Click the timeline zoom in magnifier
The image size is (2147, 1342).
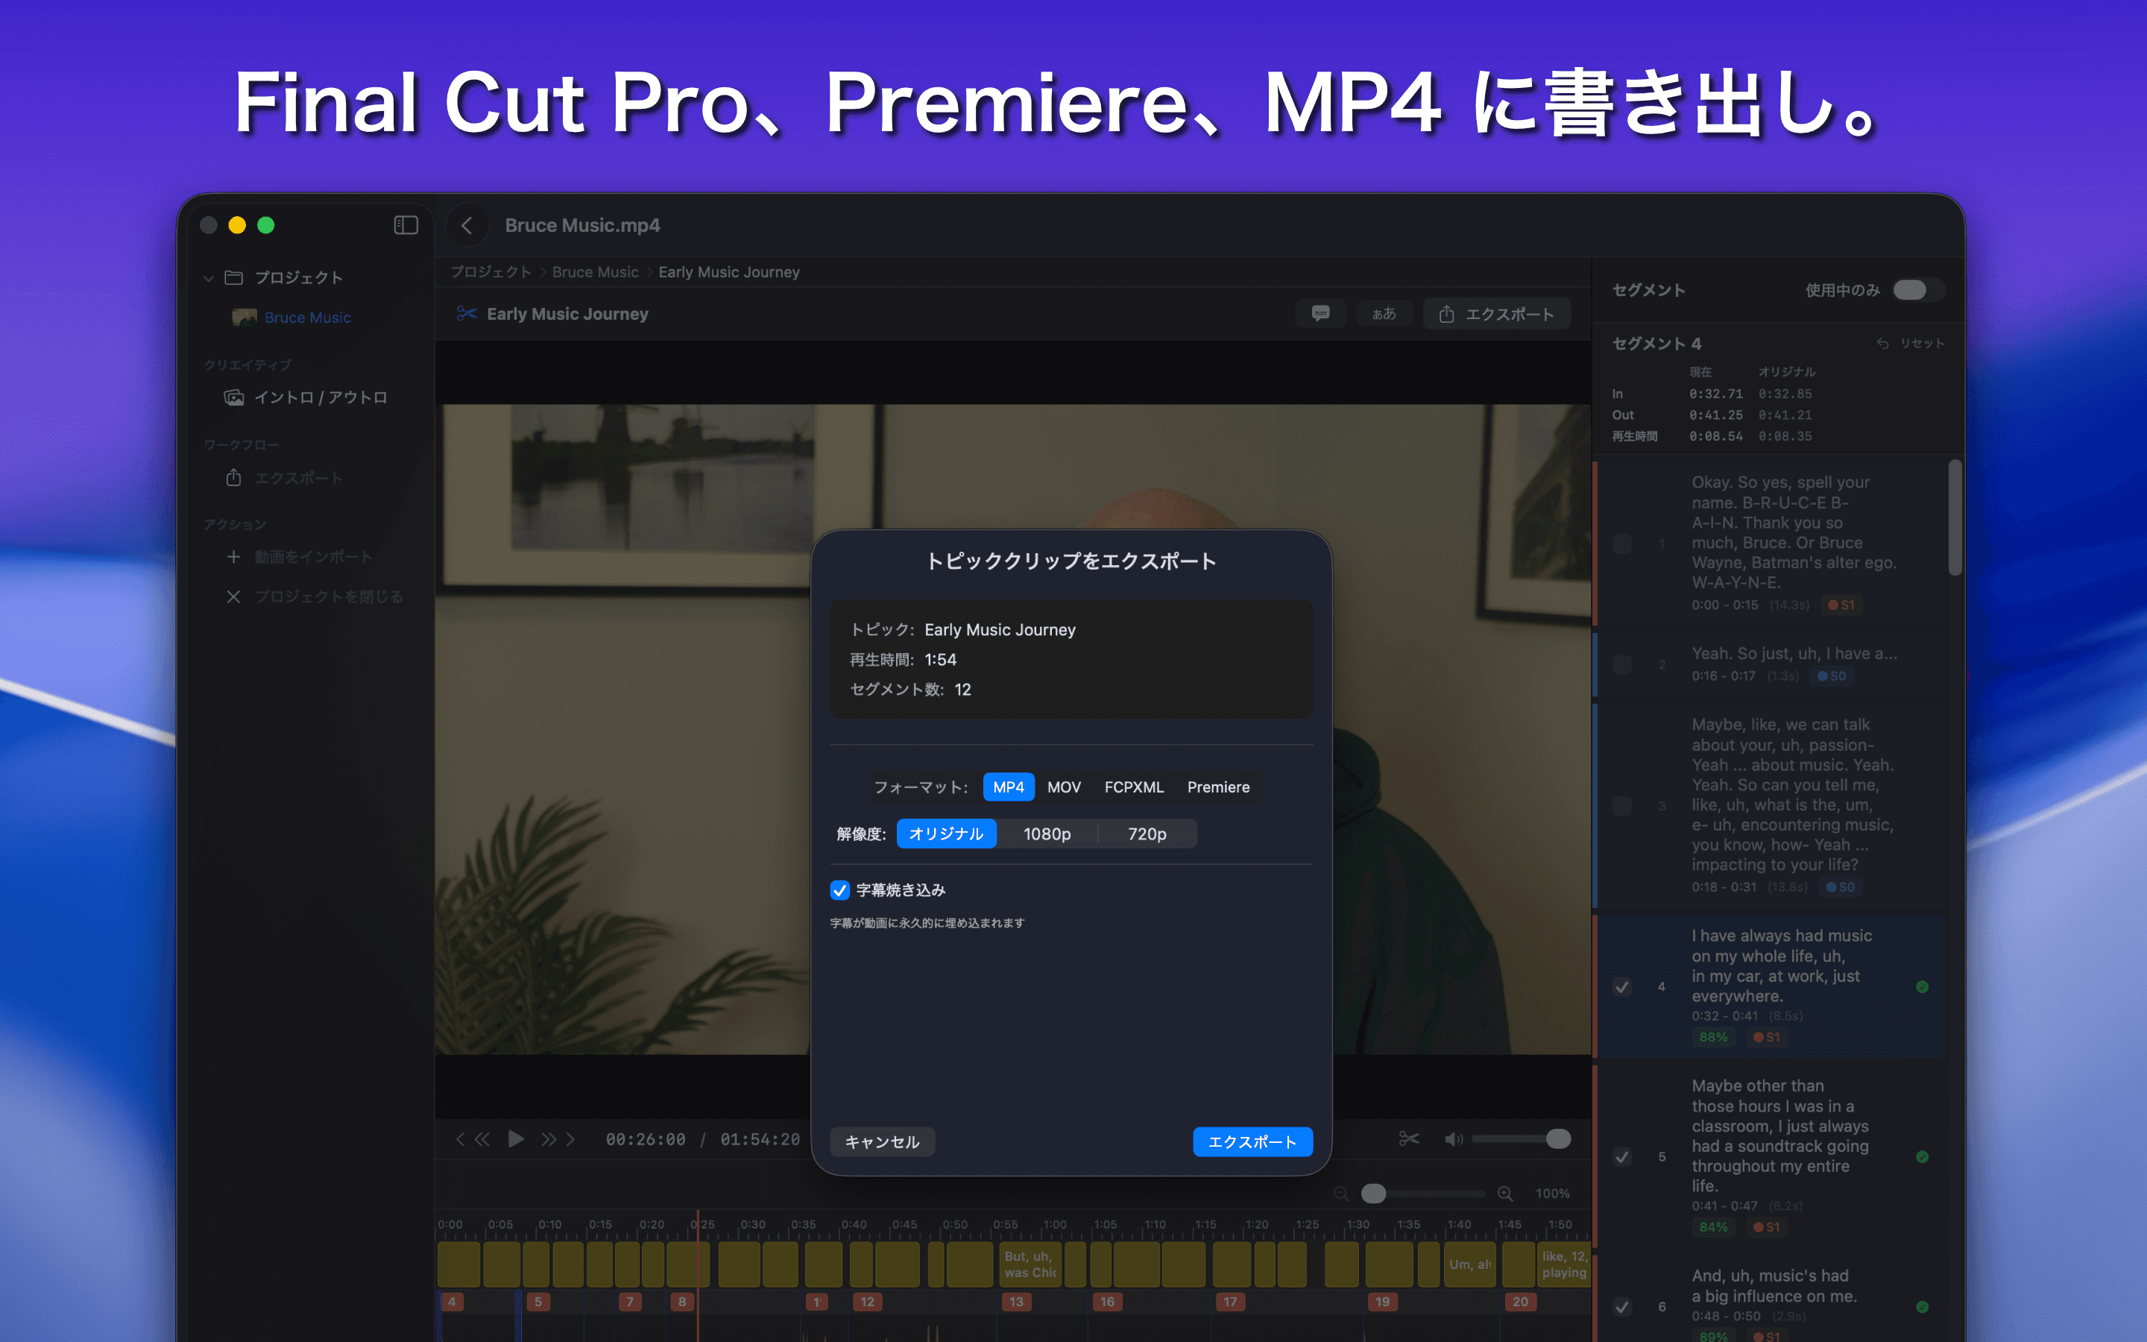(1506, 1194)
